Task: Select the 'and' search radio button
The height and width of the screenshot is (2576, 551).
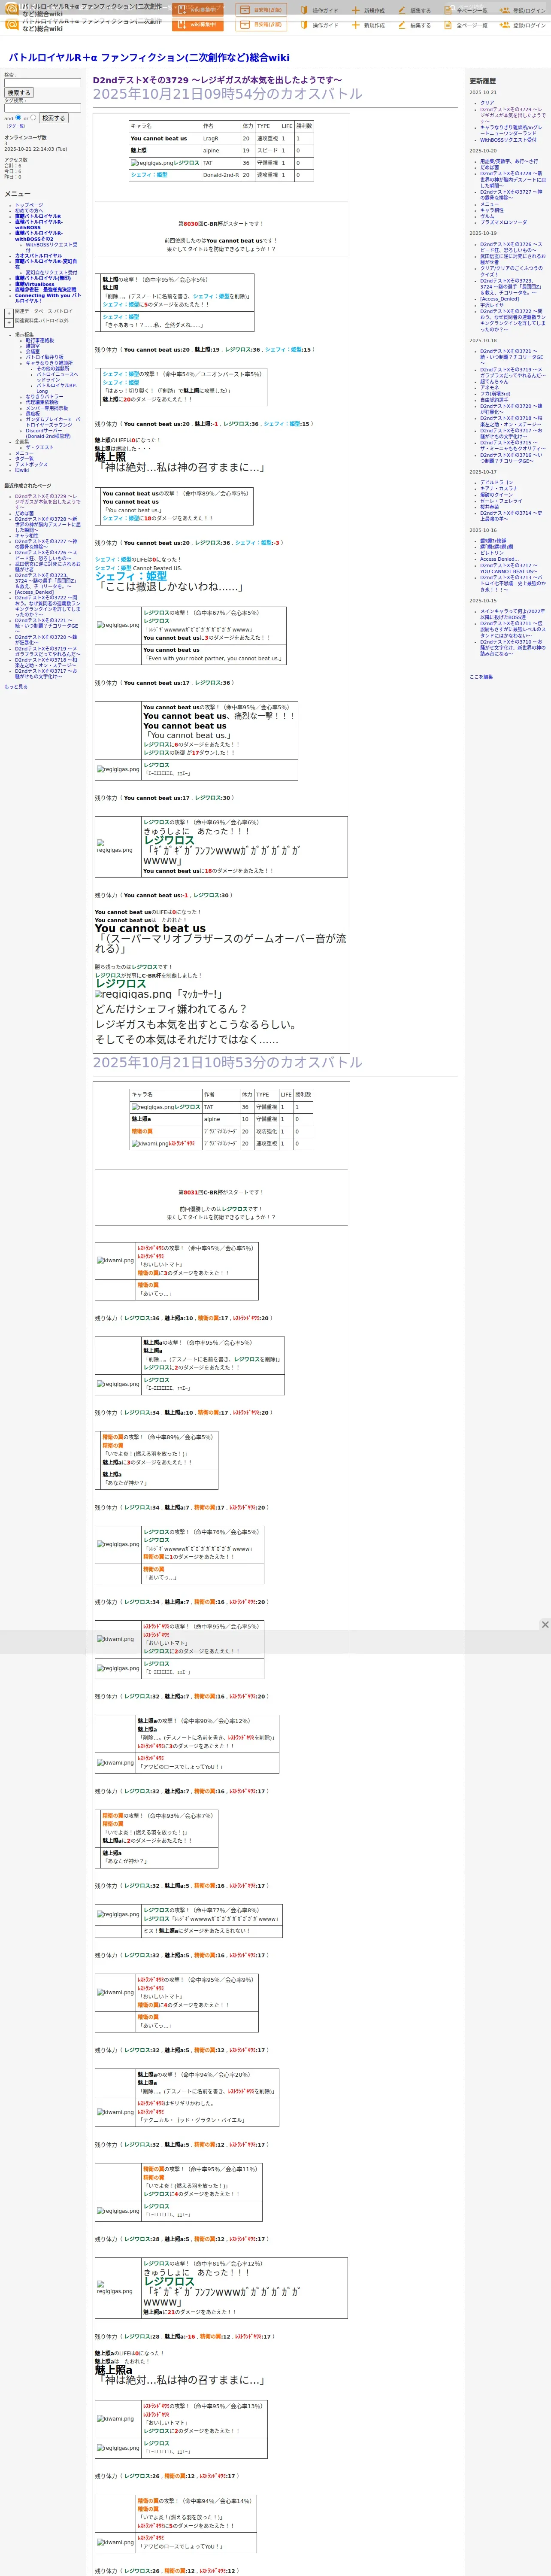Action: point(17,117)
